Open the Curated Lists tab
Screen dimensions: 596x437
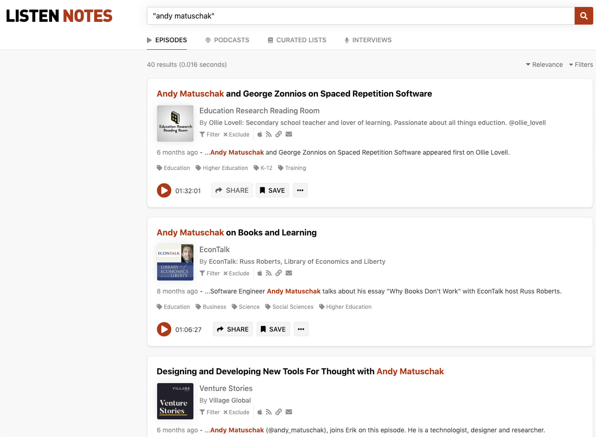click(297, 40)
